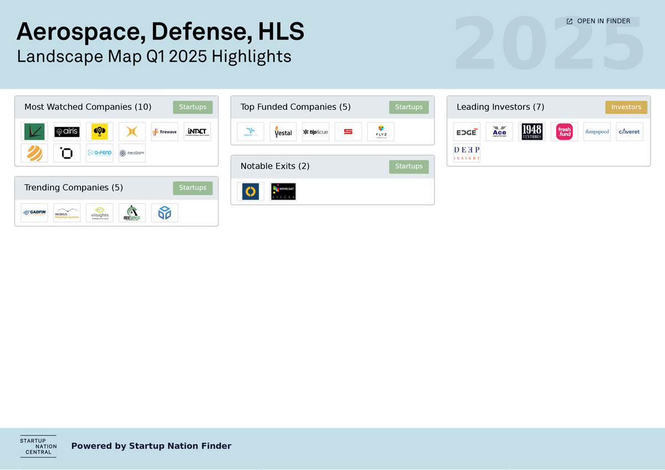Select the airis company logo
665x470 pixels.
tap(67, 132)
